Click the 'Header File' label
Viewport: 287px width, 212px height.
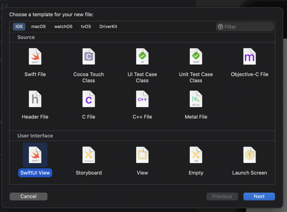click(x=35, y=117)
